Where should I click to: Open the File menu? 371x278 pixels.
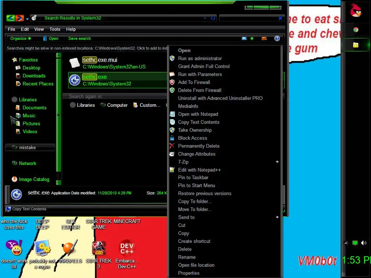[11, 29]
